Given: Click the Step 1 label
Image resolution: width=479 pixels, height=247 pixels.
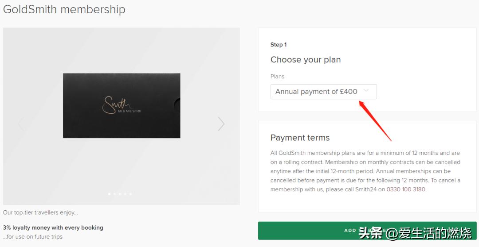Looking at the screenshot, I should (279, 45).
